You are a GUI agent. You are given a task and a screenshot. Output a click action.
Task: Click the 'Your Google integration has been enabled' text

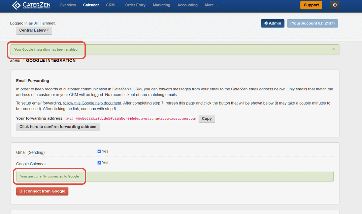pyautogui.click(x=46, y=49)
